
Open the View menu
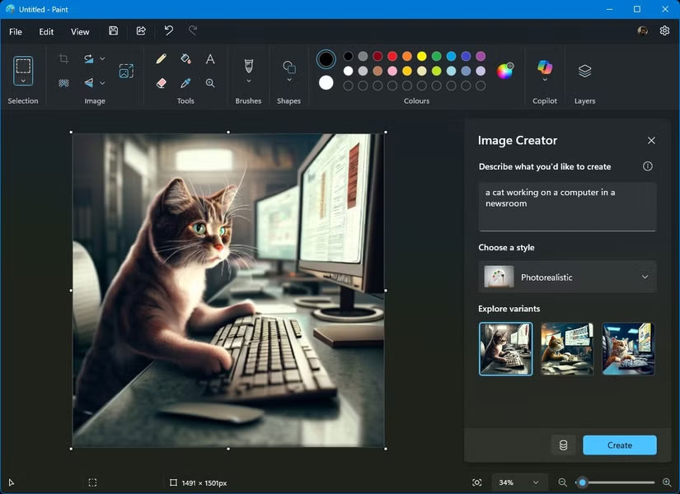[79, 31]
